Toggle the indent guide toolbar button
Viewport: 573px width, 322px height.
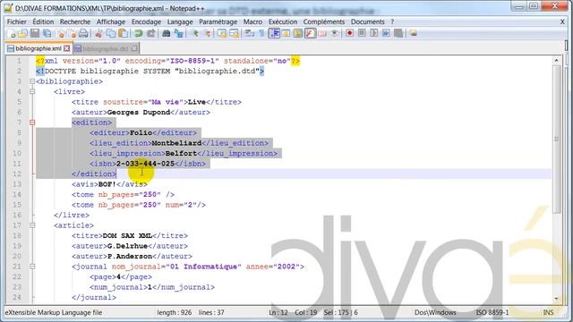point(274,34)
